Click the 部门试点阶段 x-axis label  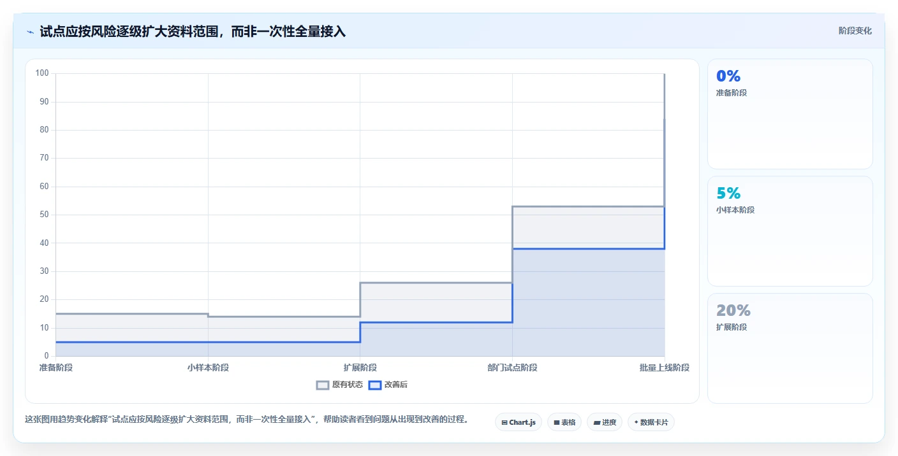click(x=512, y=367)
